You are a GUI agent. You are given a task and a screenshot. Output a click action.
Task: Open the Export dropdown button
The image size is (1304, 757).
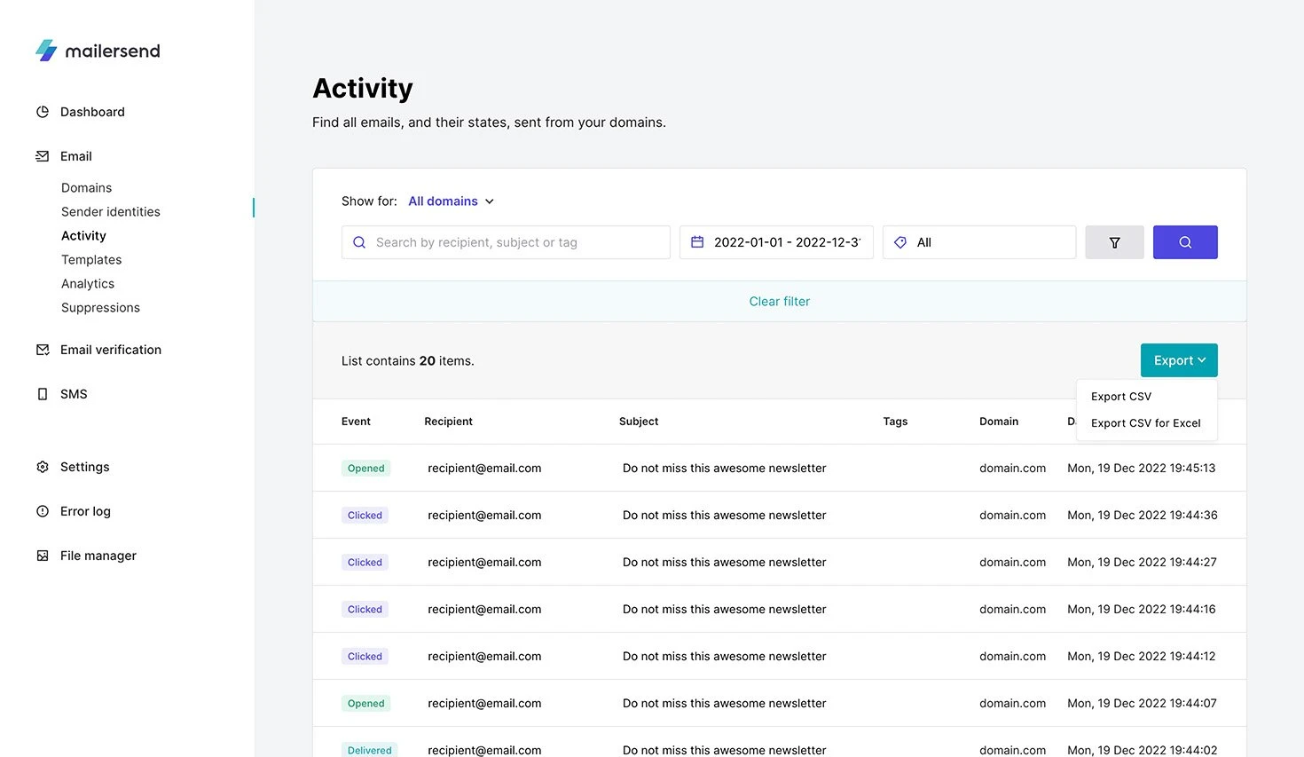pyautogui.click(x=1178, y=360)
